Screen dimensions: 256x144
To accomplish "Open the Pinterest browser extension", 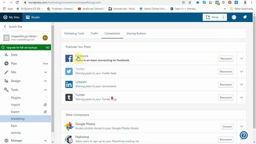I will tap(230, 2).
